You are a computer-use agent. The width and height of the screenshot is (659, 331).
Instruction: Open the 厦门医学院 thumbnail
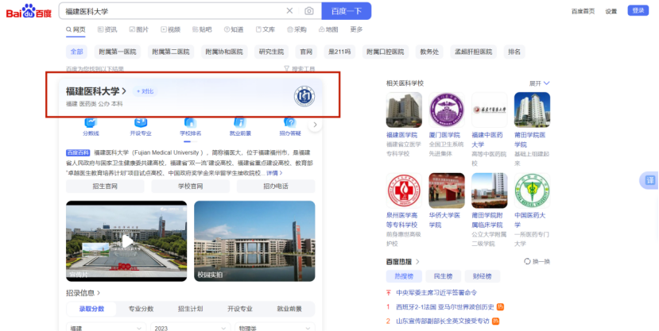click(x=446, y=110)
